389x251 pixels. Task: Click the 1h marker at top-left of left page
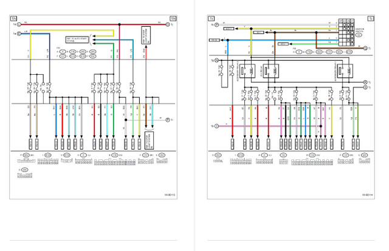[x=14, y=18]
